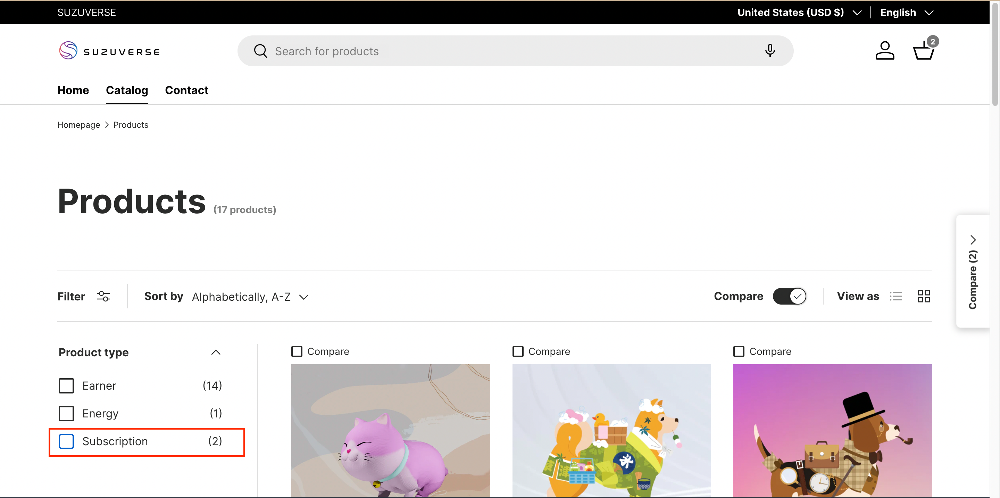This screenshot has width=1000, height=498.
Task: Tick Compare checkbox above pink cat product
Action: tap(297, 351)
